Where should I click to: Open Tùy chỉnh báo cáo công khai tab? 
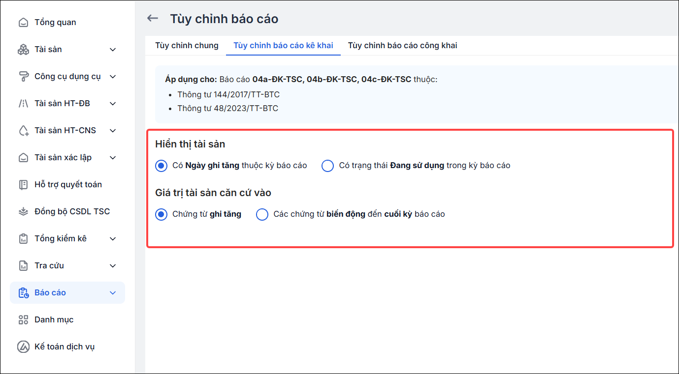402,45
